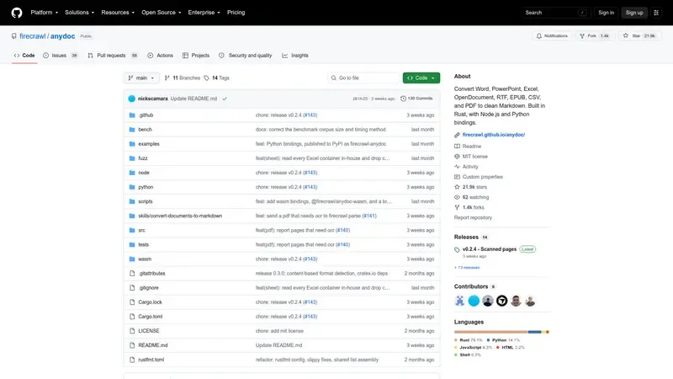673x379 pixels.
Task: Open v0.2.4 - Scanned pages release
Action: tap(490, 249)
